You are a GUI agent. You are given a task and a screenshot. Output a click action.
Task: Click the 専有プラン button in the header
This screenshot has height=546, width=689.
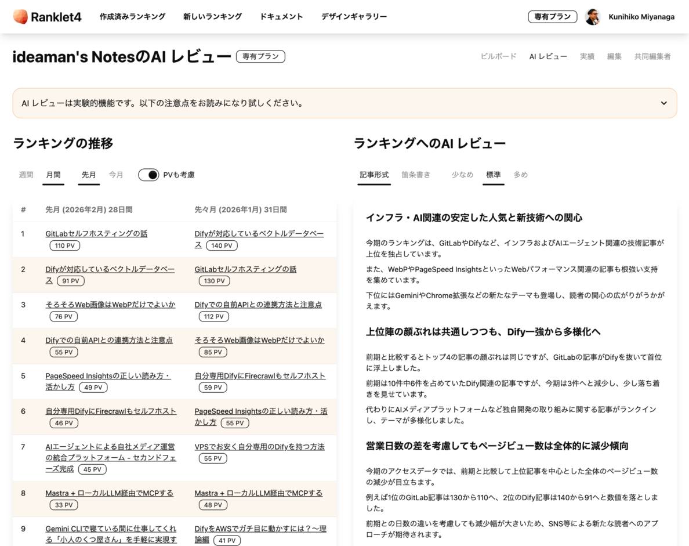(x=552, y=16)
